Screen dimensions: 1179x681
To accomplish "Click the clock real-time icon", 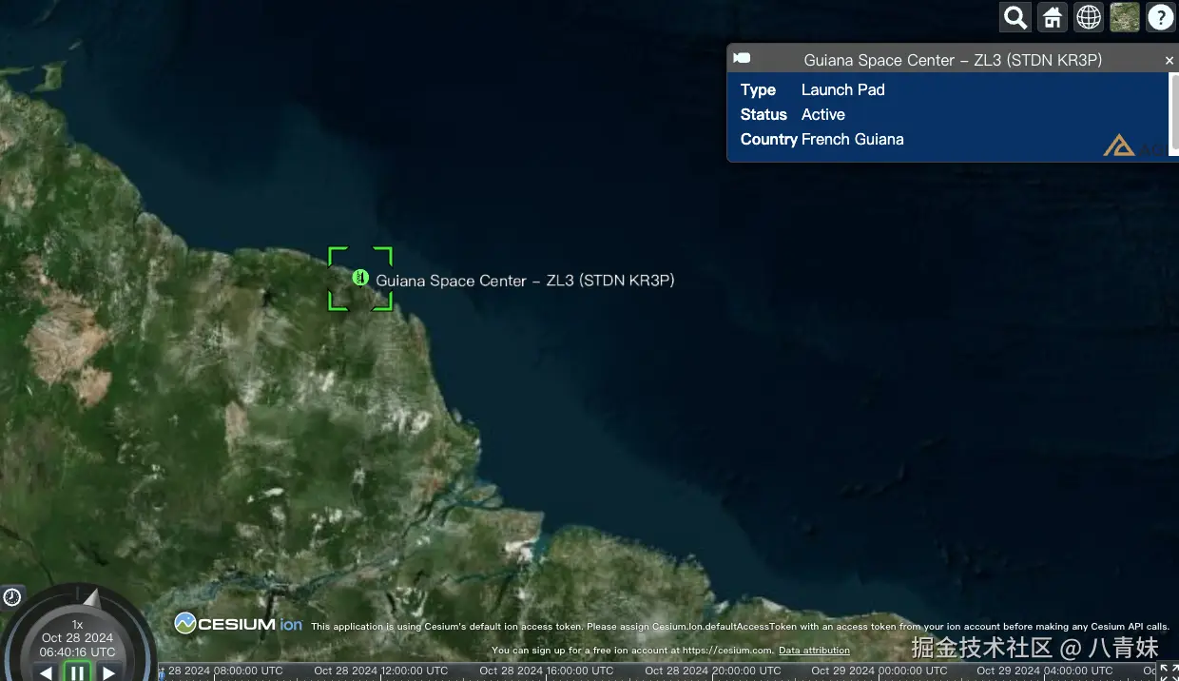I will tap(12, 596).
